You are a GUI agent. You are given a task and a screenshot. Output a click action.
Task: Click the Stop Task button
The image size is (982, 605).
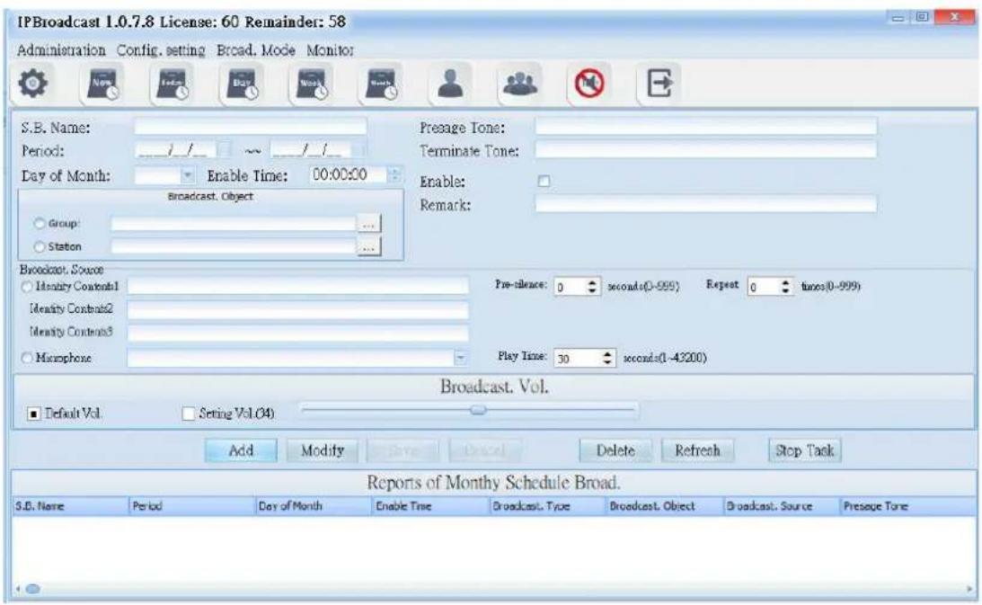tap(805, 450)
